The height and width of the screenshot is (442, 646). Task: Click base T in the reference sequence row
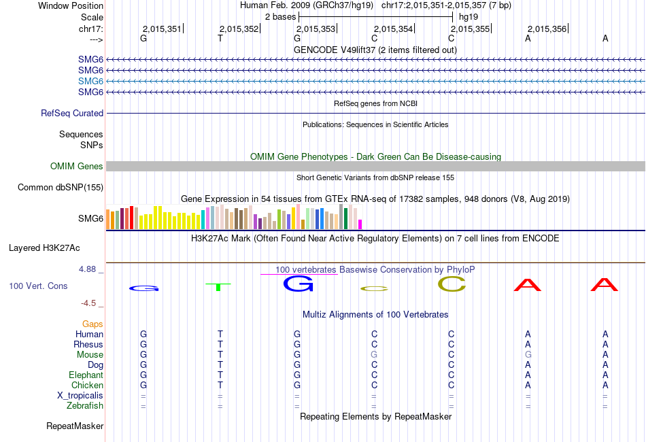coord(220,38)
